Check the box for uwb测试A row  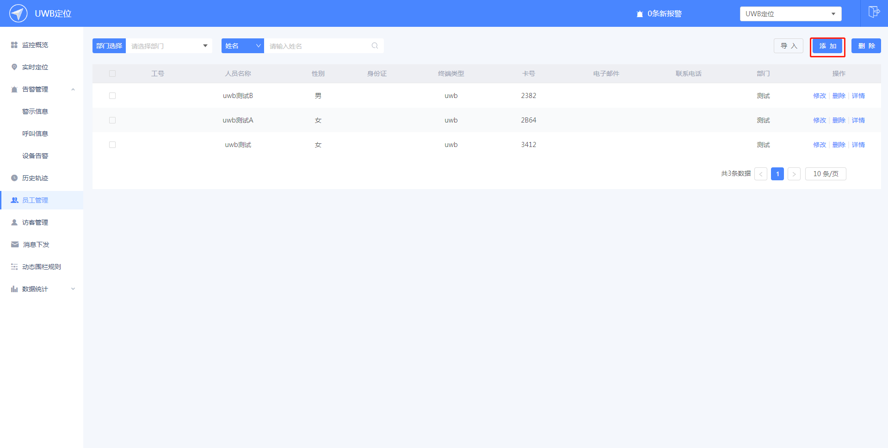112,120
